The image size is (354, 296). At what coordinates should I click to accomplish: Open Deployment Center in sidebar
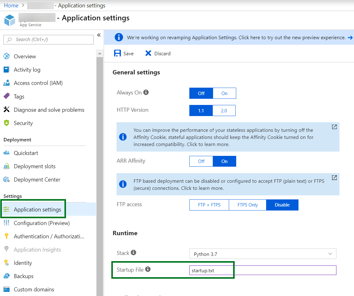[37, 180]
